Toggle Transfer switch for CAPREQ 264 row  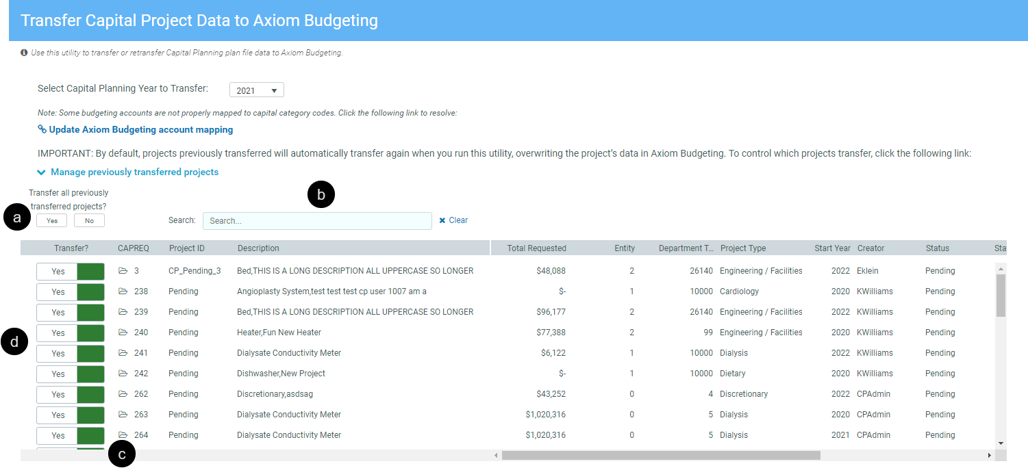pos(70,435)
